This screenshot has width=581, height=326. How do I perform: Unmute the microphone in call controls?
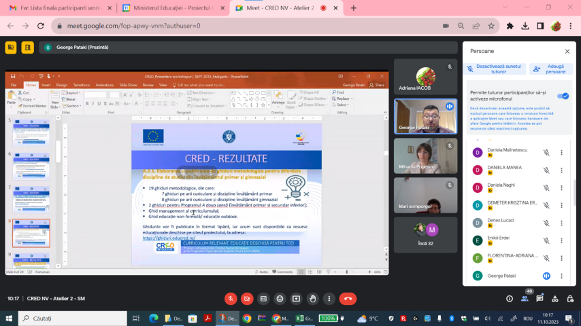tap(231, 298)
